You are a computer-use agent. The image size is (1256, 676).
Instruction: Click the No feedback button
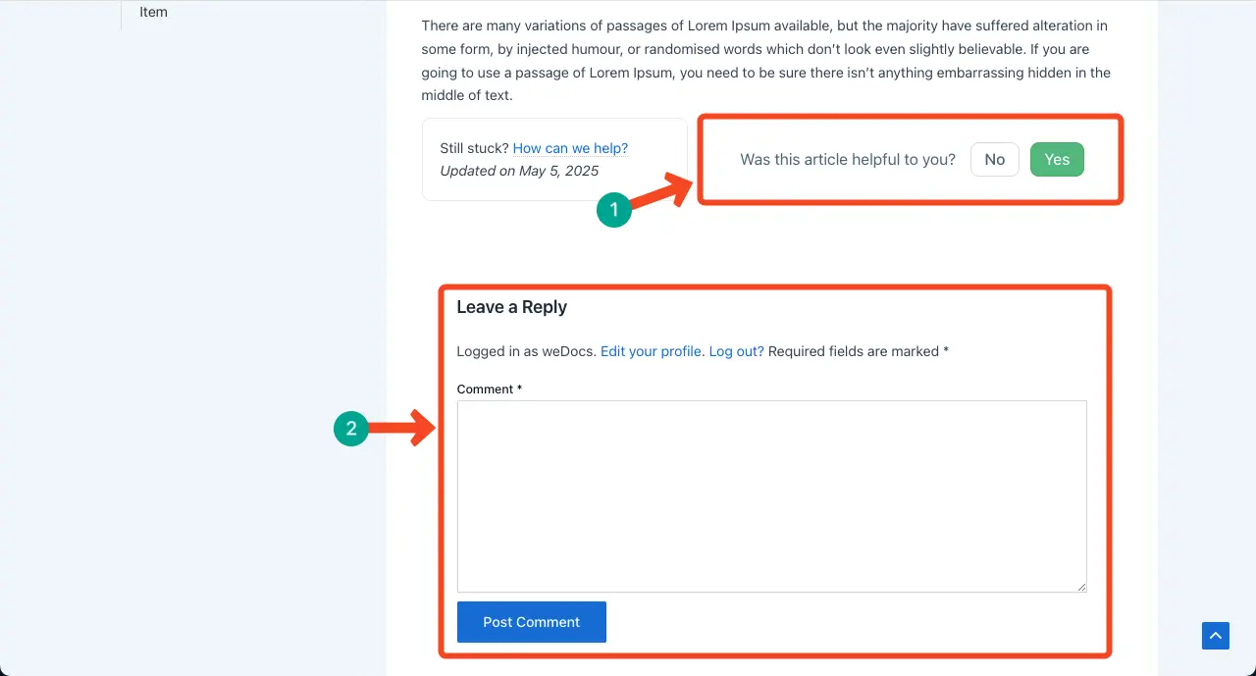(995, 160)
